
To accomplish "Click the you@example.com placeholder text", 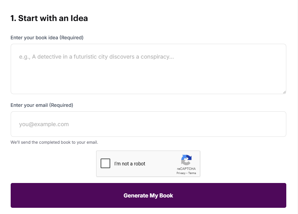I will (x=44, y=124).
